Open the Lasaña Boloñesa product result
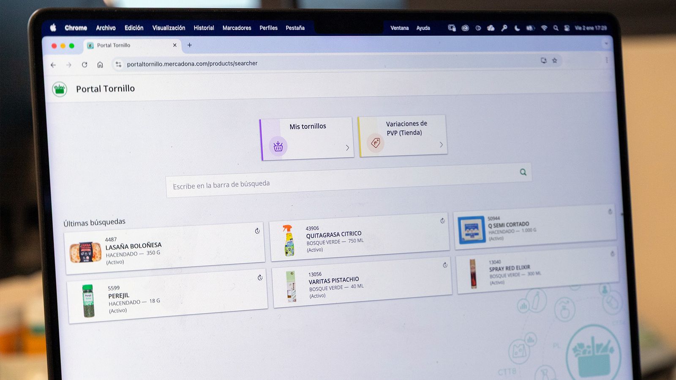The width and height of the screenshot is (676, 380). pyautogui.click(x=165, y=250)
